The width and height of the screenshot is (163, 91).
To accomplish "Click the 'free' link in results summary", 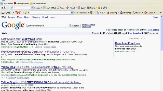I will 130,33.
